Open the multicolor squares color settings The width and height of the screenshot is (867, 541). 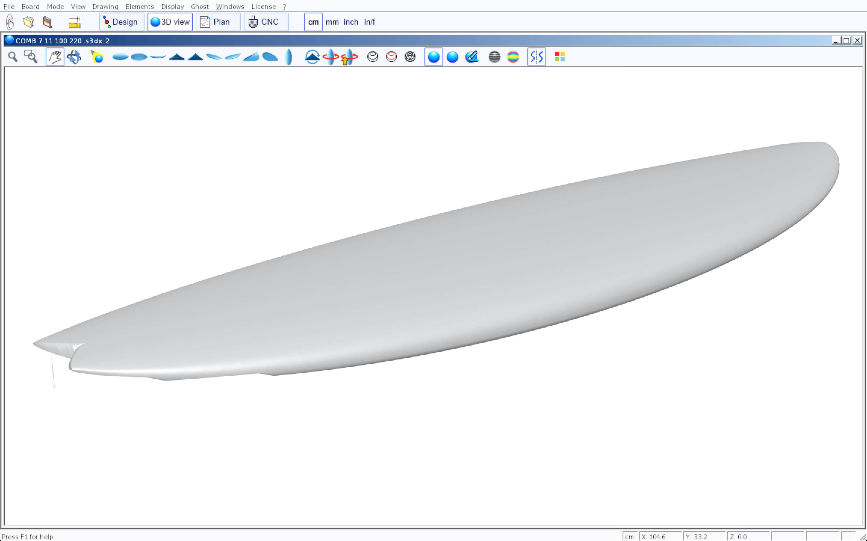coord(560,57)
